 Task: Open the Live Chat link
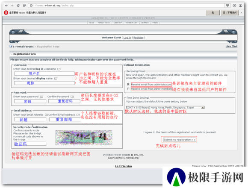[x=231, y=46]
